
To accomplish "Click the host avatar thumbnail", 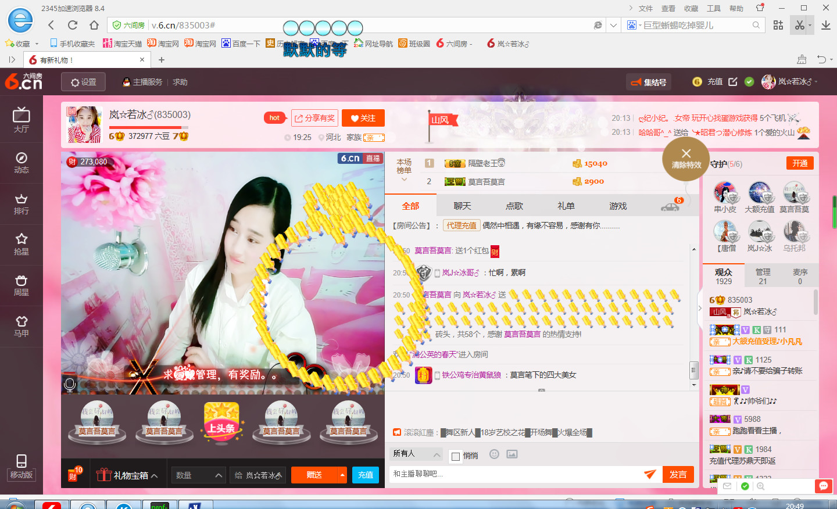I will pos(84,124).
